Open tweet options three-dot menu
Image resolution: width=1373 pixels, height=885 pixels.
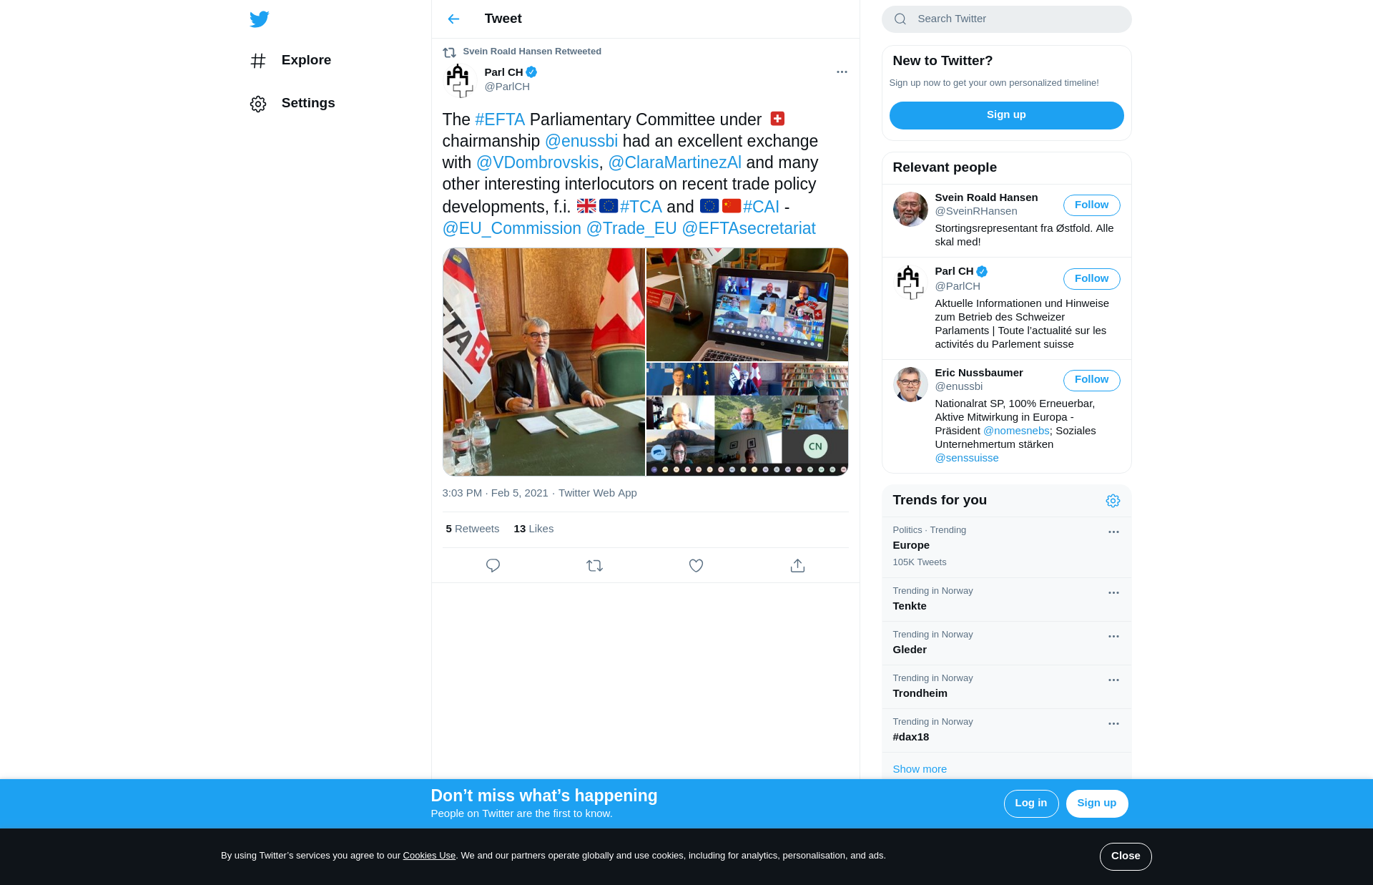(842, 72)
